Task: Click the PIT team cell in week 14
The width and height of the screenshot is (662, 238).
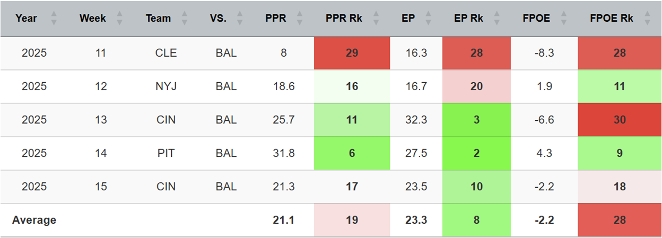Action: click(166, 153)
